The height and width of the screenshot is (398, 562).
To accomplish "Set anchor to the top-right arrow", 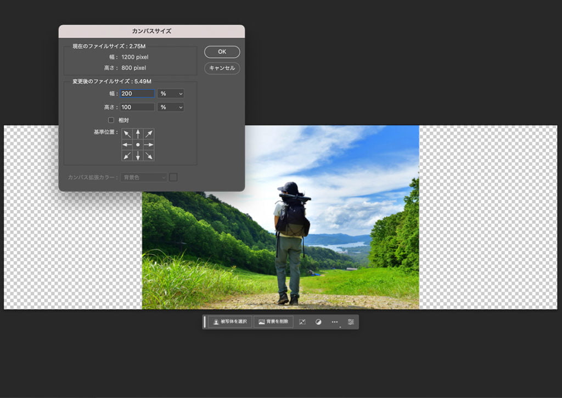I will (x=149, y=134).
